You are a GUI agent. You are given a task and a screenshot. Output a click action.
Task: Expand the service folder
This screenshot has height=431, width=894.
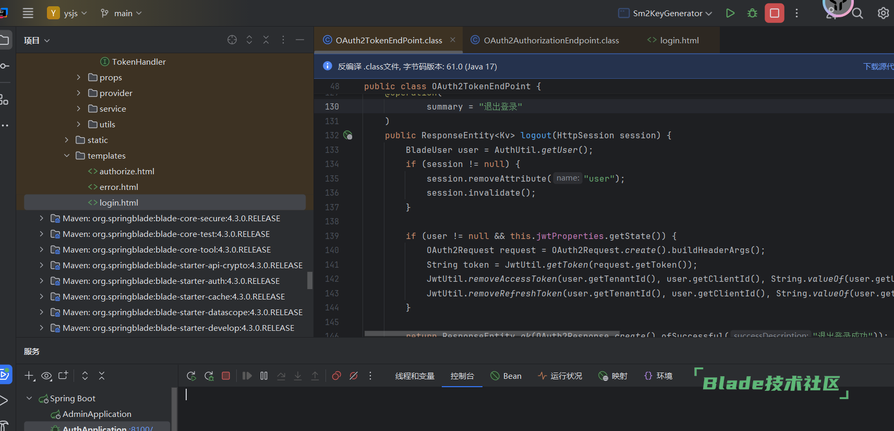(78, 109)
